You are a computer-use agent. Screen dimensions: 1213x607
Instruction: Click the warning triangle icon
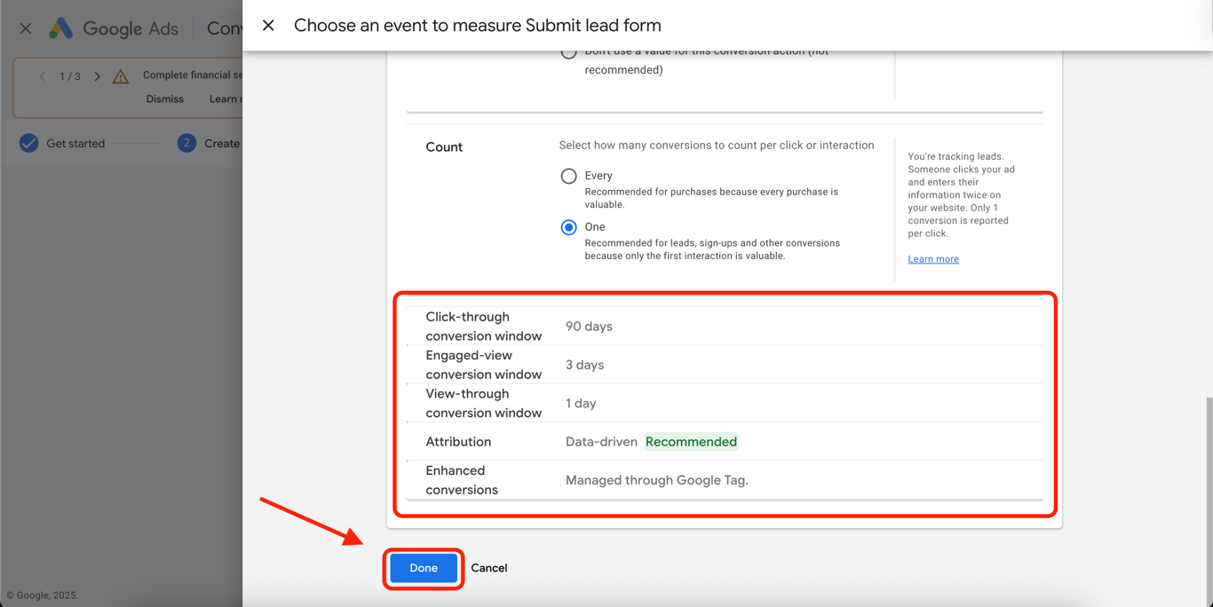(121, 77)
